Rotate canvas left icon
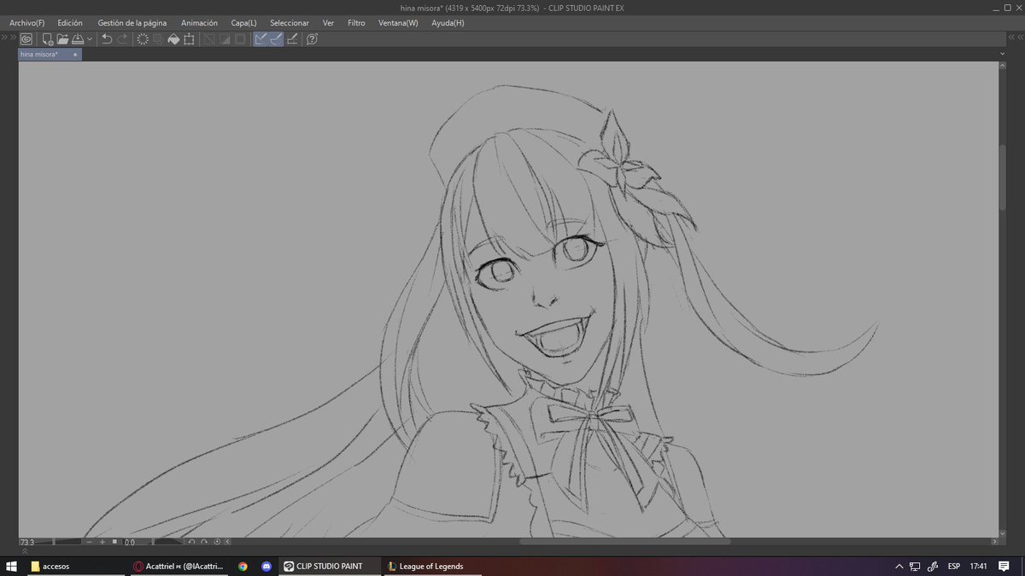The image size is (1025, 576). point(192,542)
